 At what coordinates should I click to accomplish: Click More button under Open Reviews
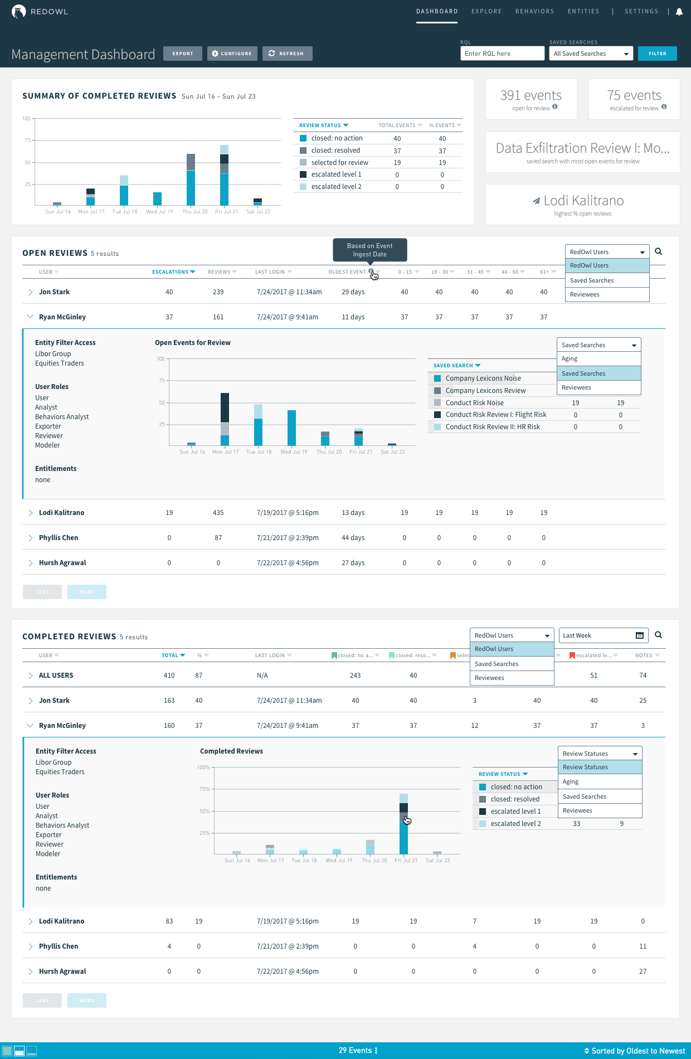87,592
